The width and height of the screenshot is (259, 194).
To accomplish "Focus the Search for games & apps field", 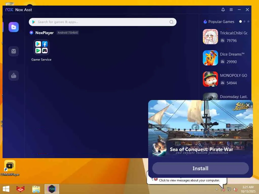I will coord(103,22).
